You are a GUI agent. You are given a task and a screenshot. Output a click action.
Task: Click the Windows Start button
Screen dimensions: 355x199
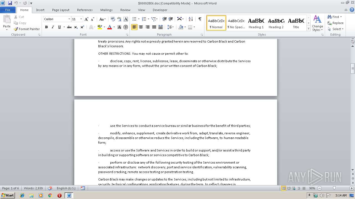click(7, 195)
